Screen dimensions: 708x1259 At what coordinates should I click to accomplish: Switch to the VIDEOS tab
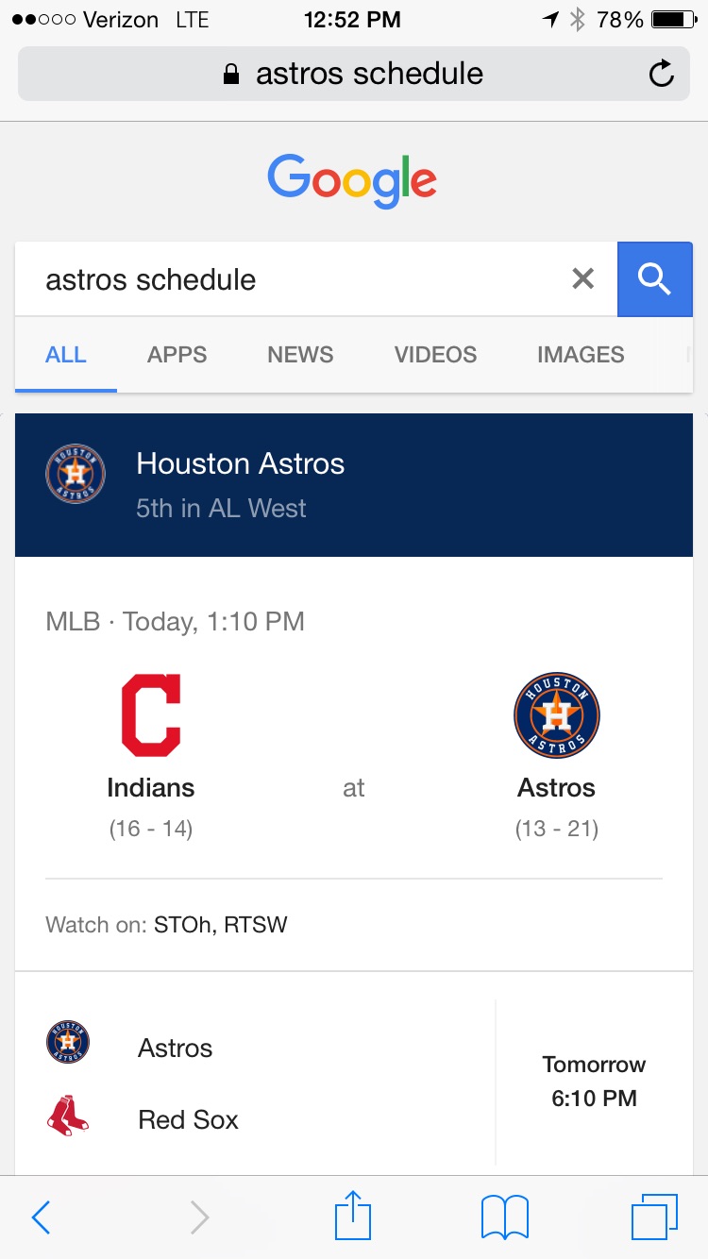[435, 355]
